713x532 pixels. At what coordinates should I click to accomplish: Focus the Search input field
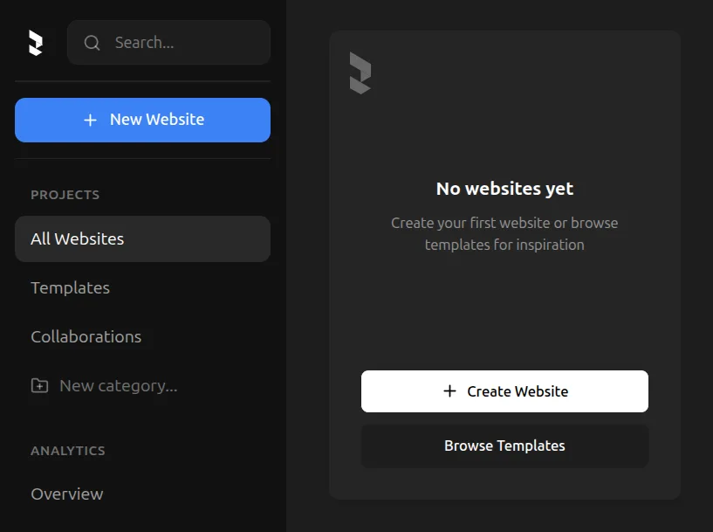coord(183,43)
